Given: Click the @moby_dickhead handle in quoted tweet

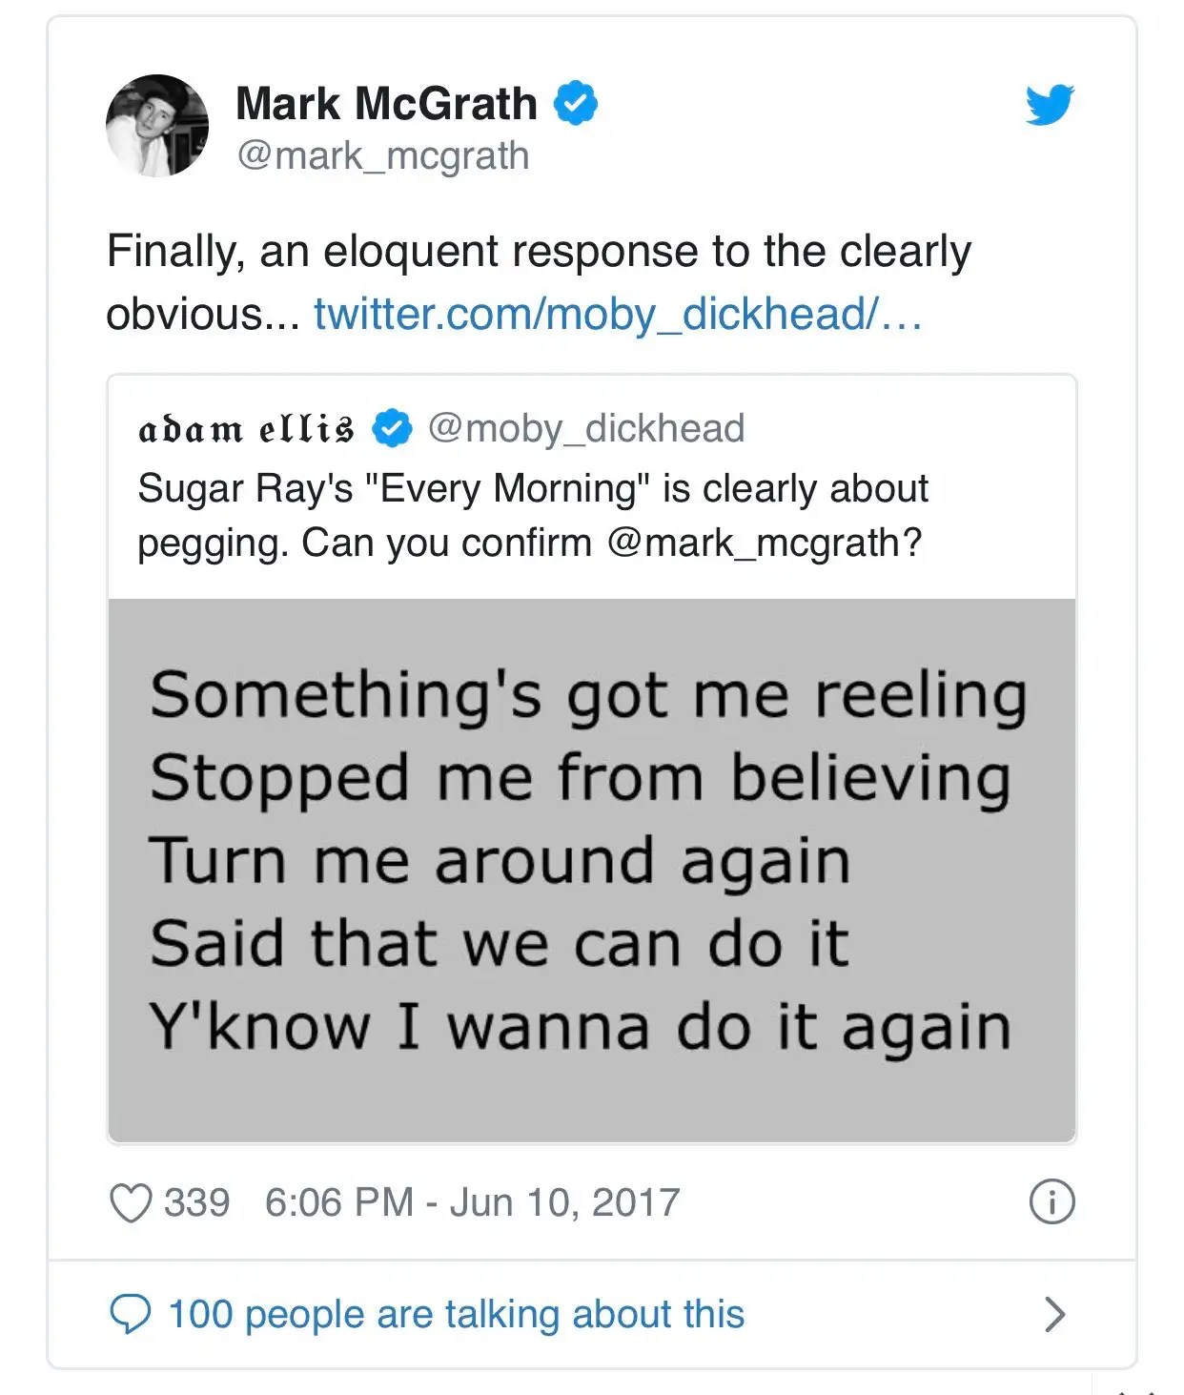Looking at the screenshot, I should pos(585,428).
